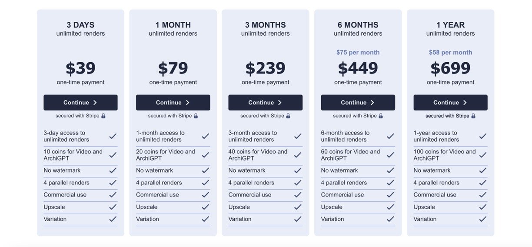Click the 60 coins checkmark in 6 MONTHS
The width and height of the screenshot is (532, 247).
click(390, 155)
